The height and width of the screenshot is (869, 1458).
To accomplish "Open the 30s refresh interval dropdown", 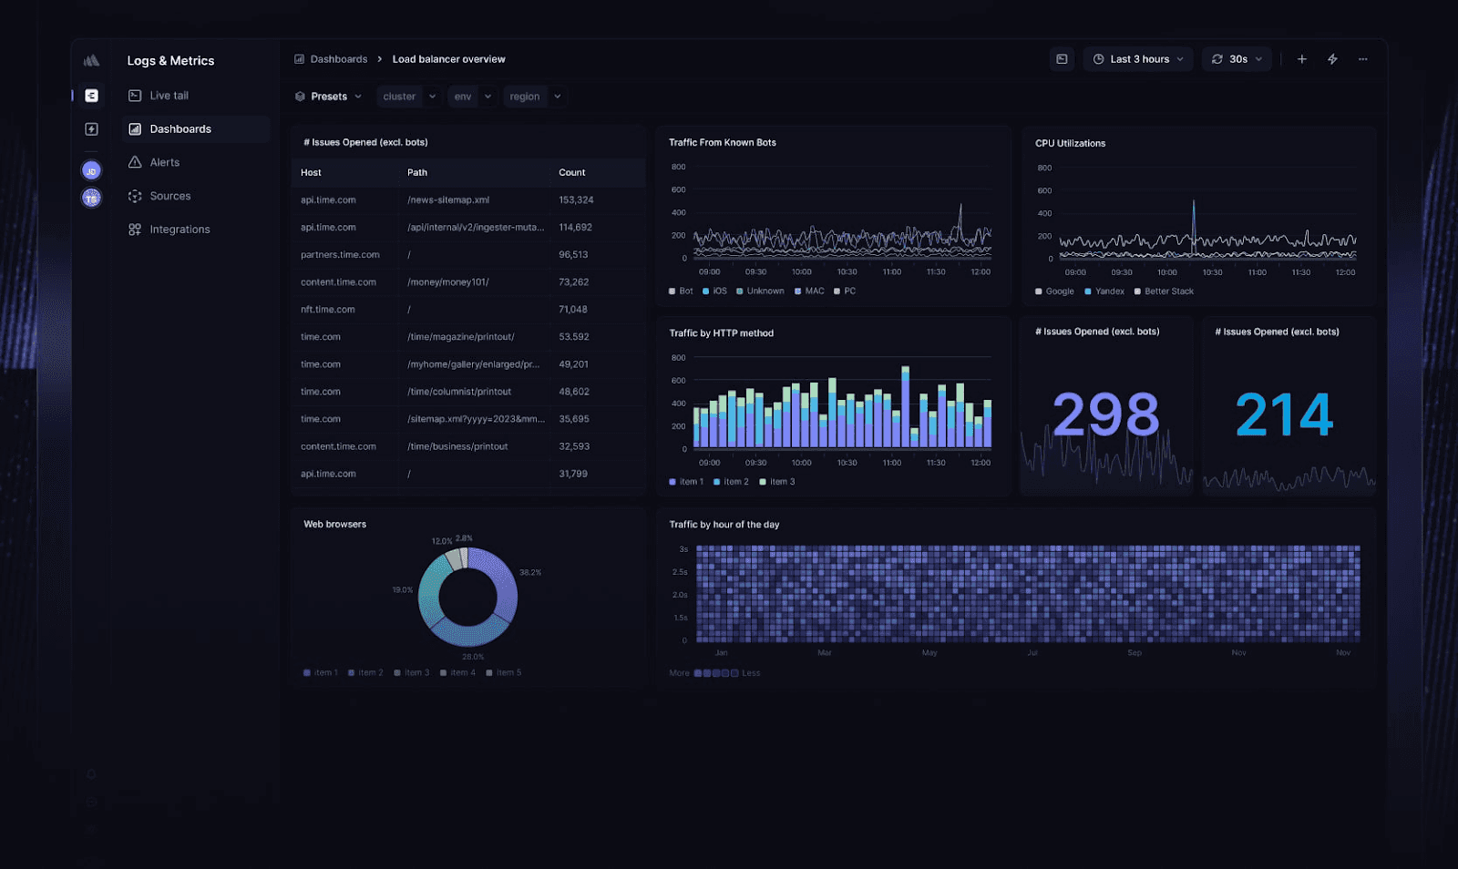I will click(x=1237, y=59).
